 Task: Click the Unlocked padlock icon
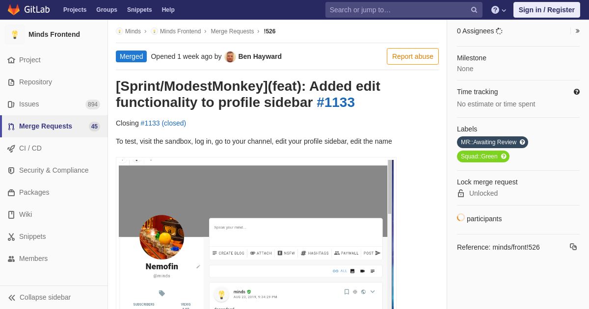461,193
